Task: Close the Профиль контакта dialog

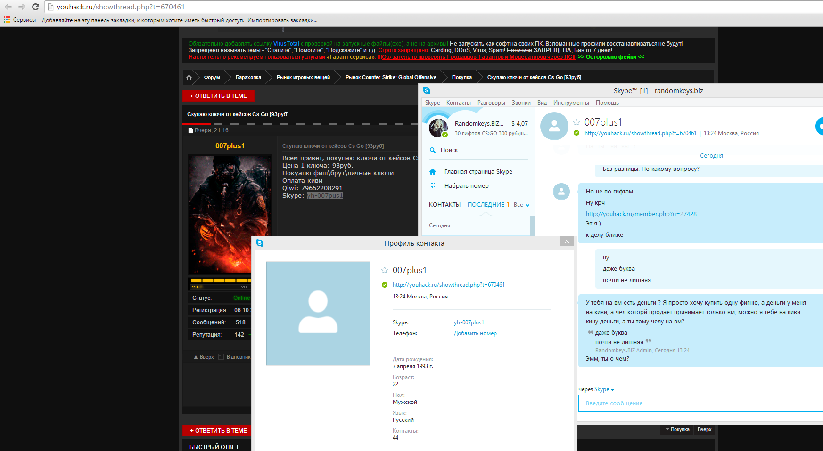Action: (x=567, y=241)
